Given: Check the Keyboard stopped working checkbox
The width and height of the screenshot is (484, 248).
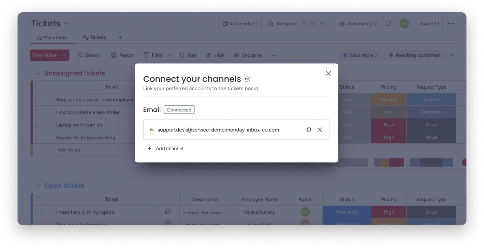Looking at the screenshot, I should [x=38, y=137].
